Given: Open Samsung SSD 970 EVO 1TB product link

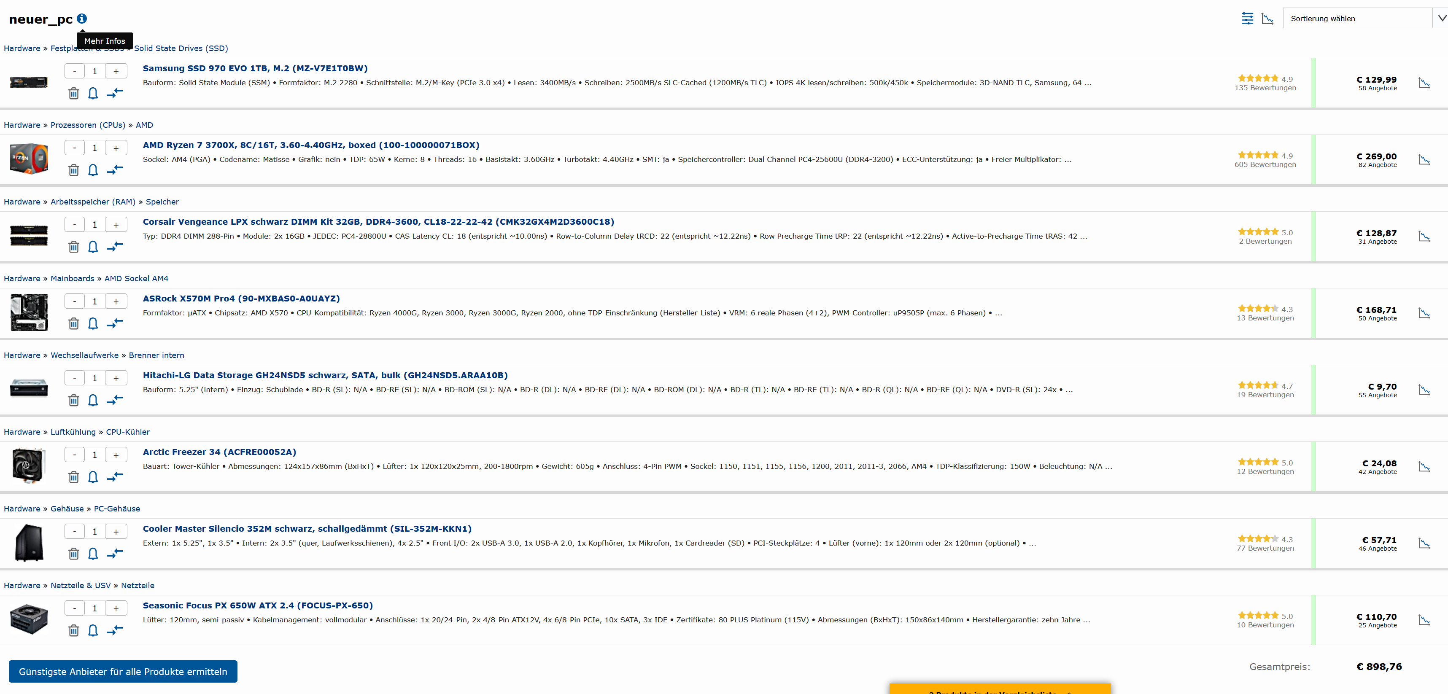Looking at the screenshot, I should point(255,68).
